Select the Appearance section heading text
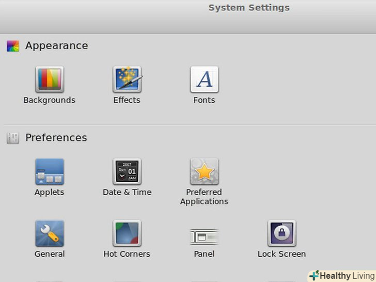376x282 pixels. click(x=56, y=46)
